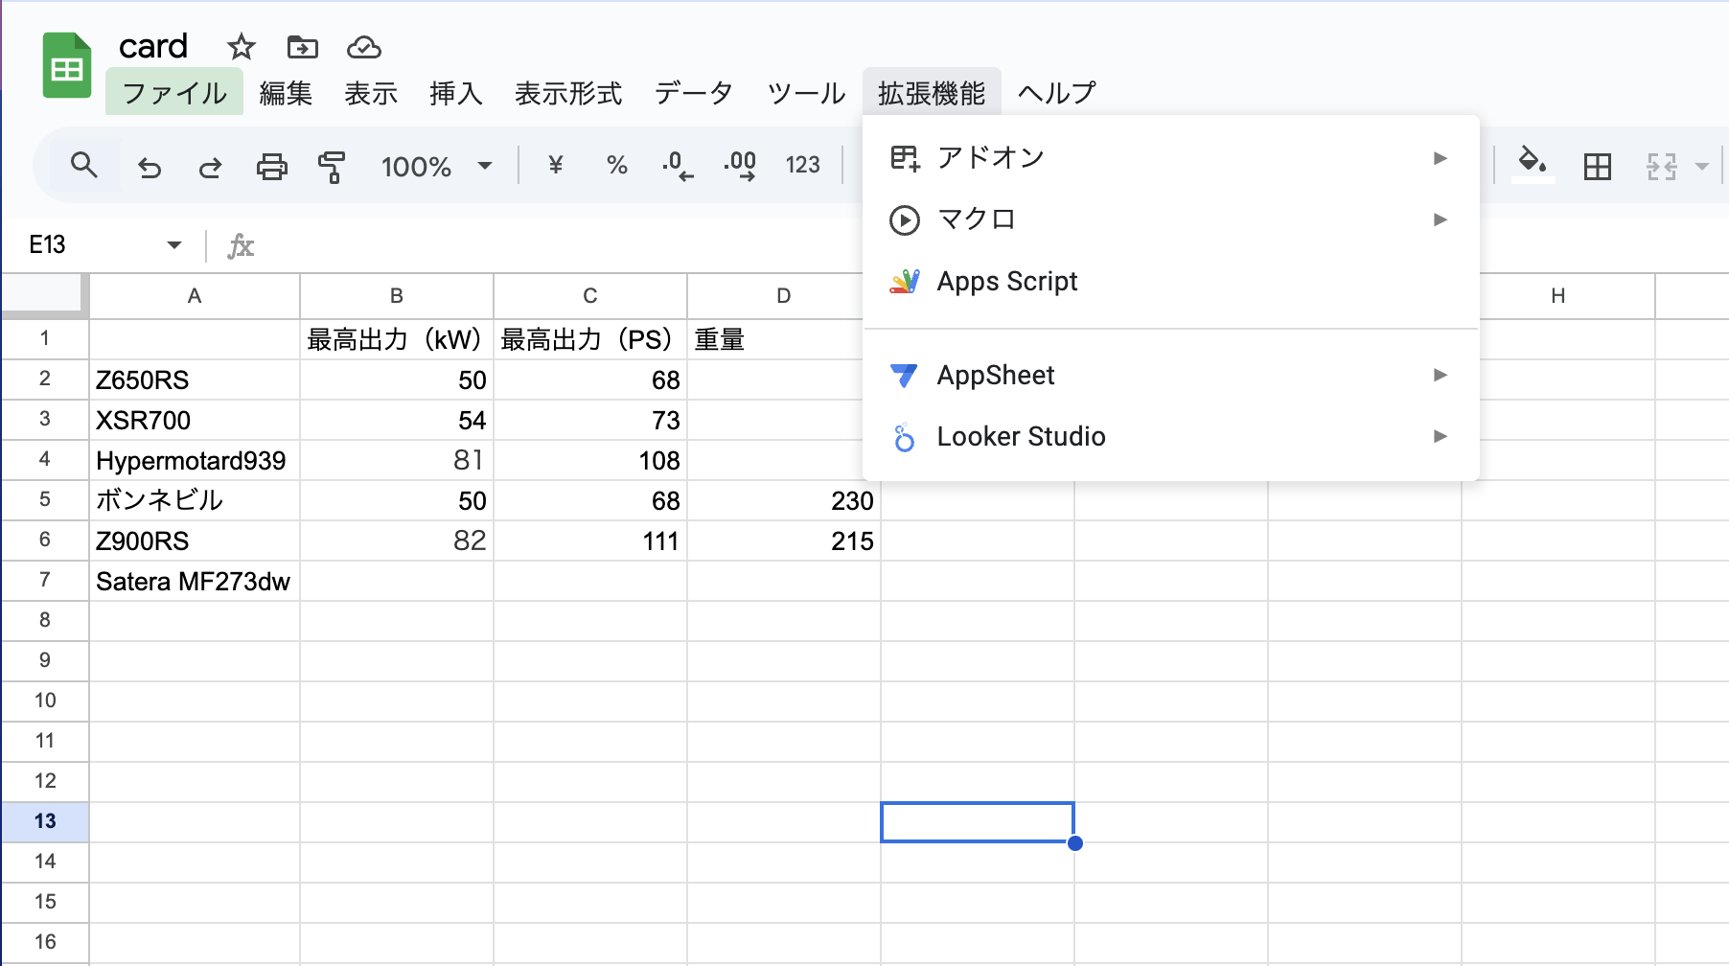Open the 100% zoom dropdown
Screen dimensions: 1729x966
(436, 167)
